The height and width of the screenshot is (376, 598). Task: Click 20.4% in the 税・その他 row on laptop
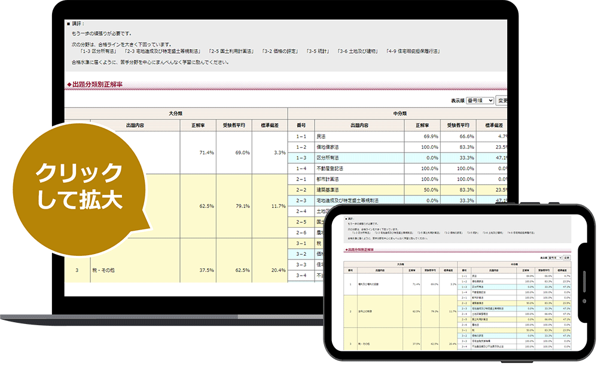[x=279, y=270]
